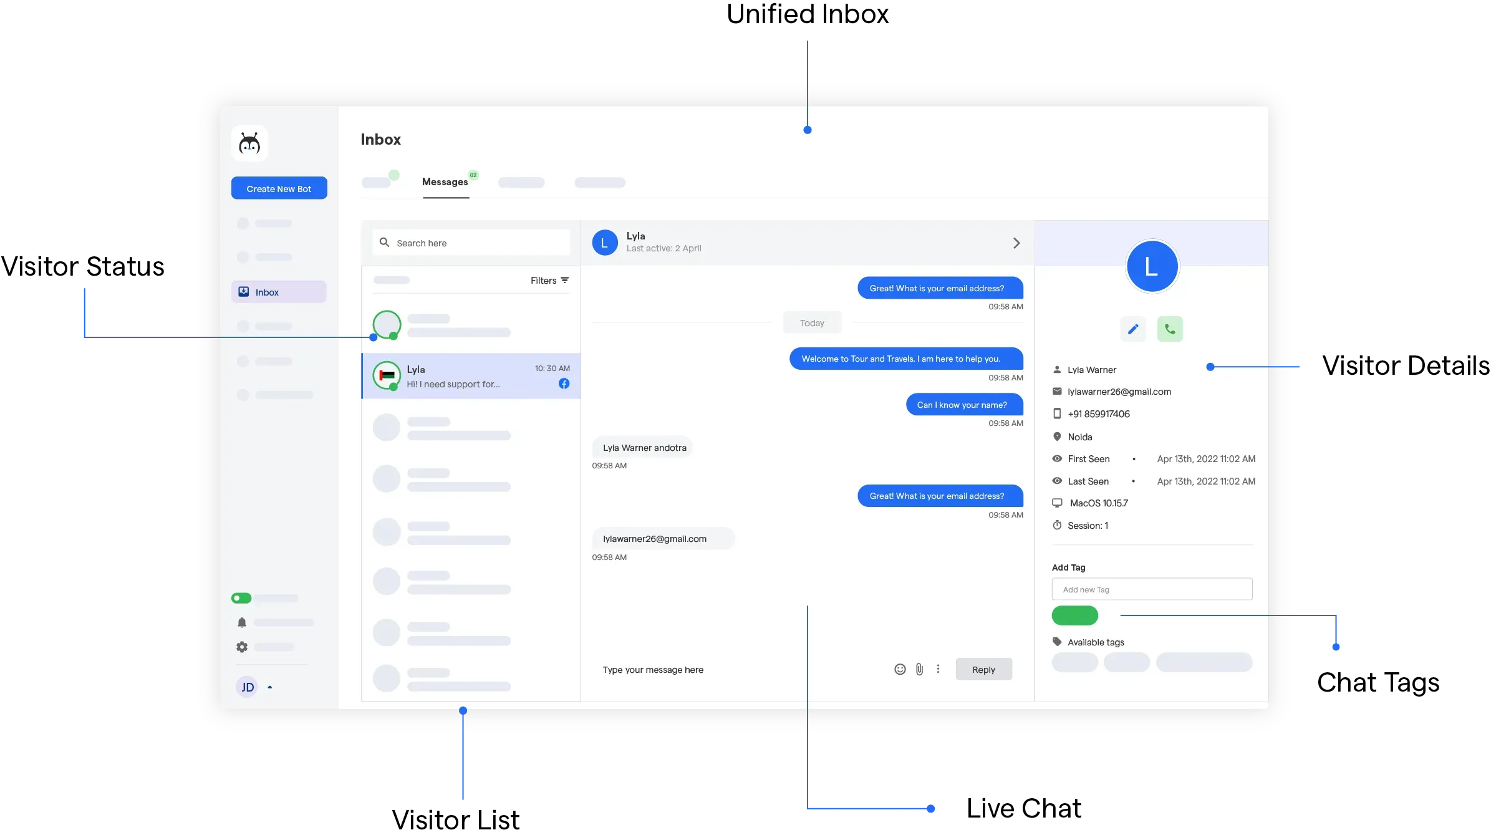
Task: Click the settings gear icon in sidebar
Action: tap(242, 647)
